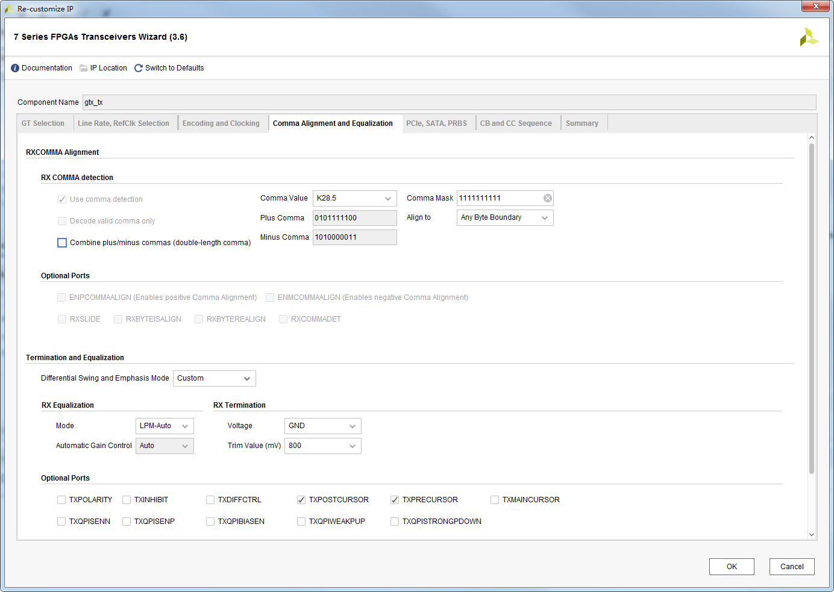Enable the TXQPIBIASEN checkbox
This screenshot has height=592, width=834.
(210, 522)
